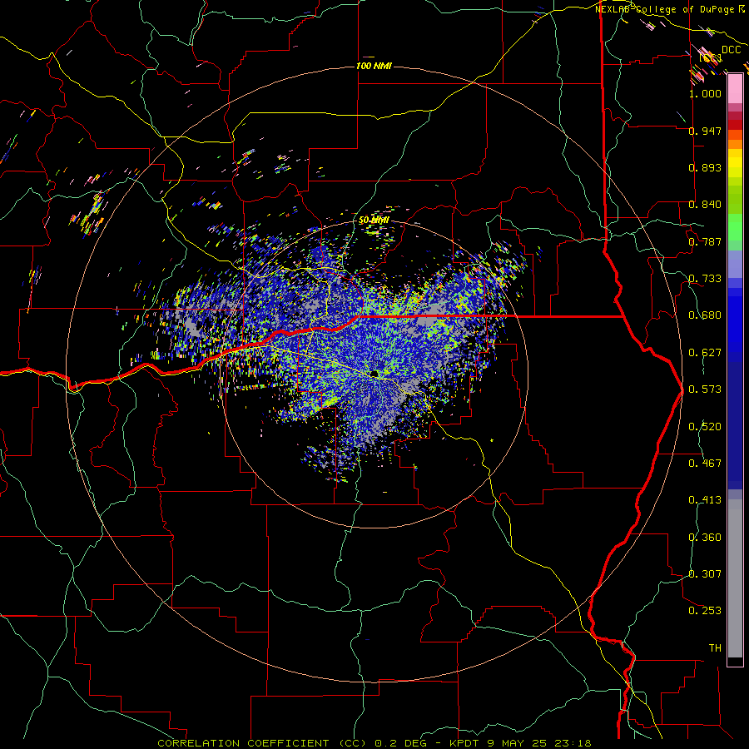The width and height of the screenshot is (749, 749).
Task: Click the Correlation Coefficient KPDT caption text
Action: click(374, 743)
